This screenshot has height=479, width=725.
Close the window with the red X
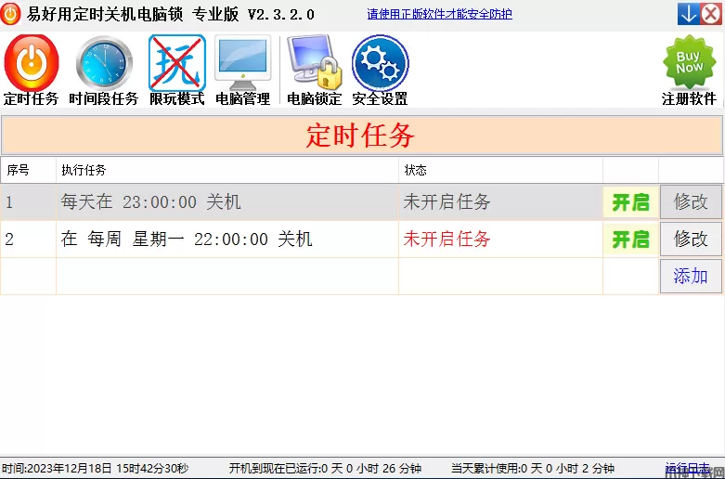(711, 14)
